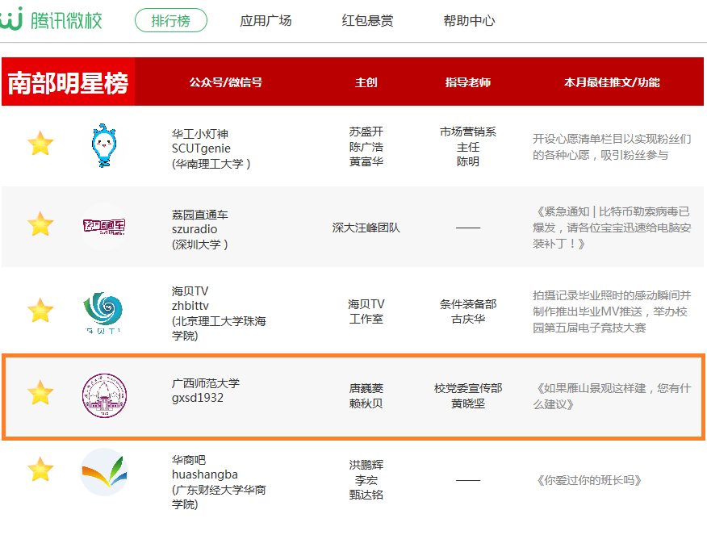
Task: Click the star icon beside 广西师范大学
Action: pos(40,394)
